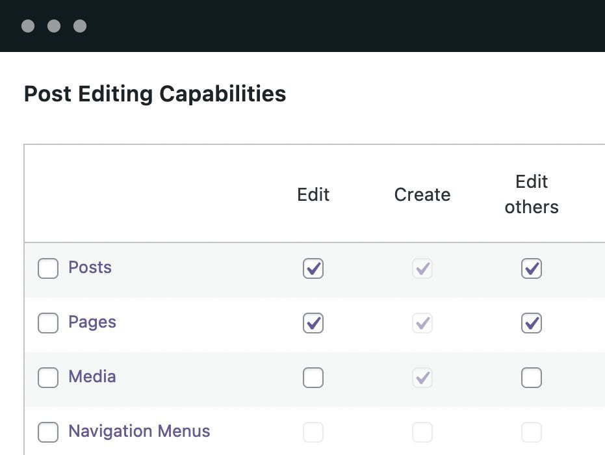
Task: Uncheck the Edit checkbox for Pages
Action: [313, 323]
